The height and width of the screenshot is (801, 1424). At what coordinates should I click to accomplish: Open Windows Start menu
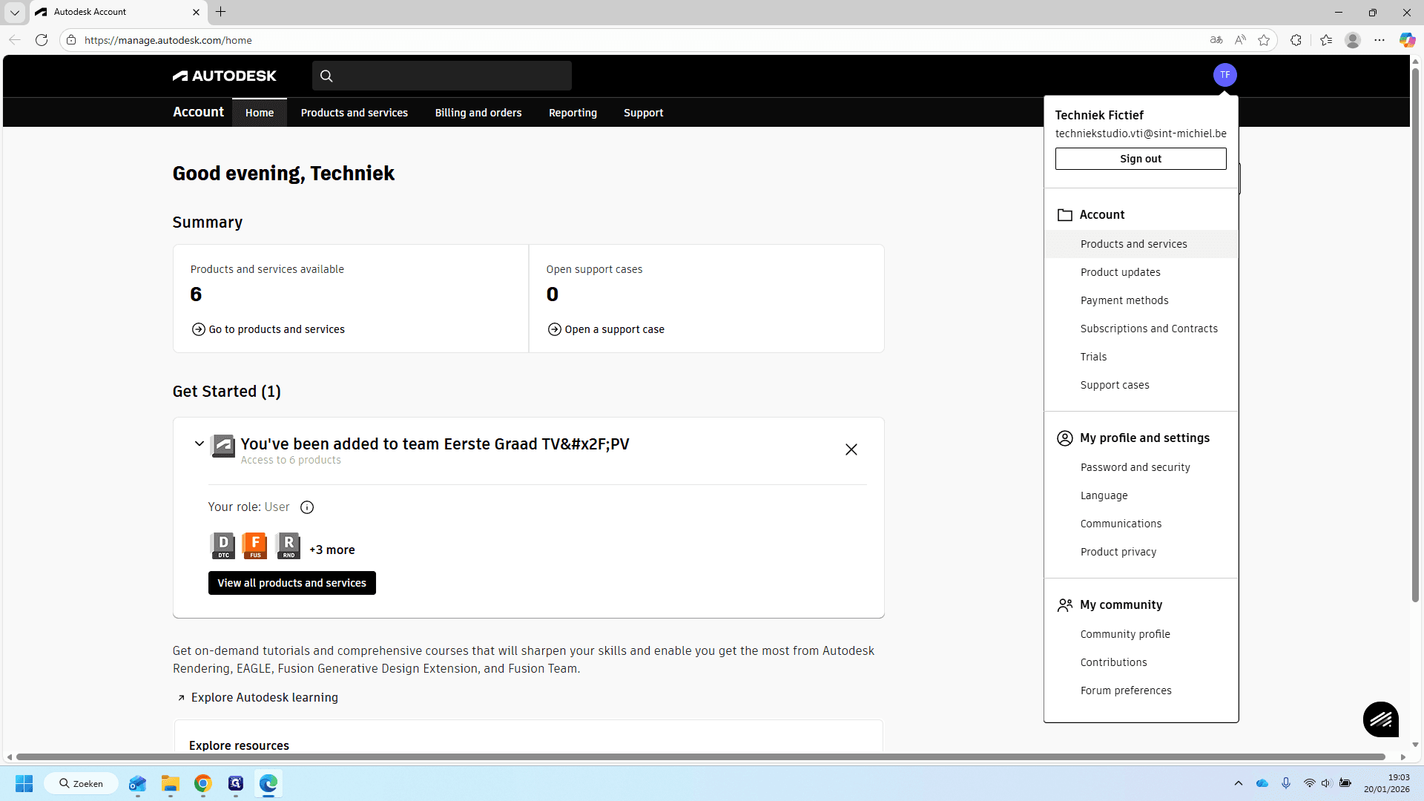pyautogui.click(x=24, y=783)
